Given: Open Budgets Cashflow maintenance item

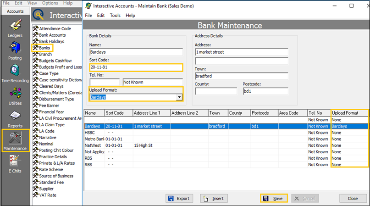Looking at the screenshot, I should pyautogui.click(x=55, y=61).
